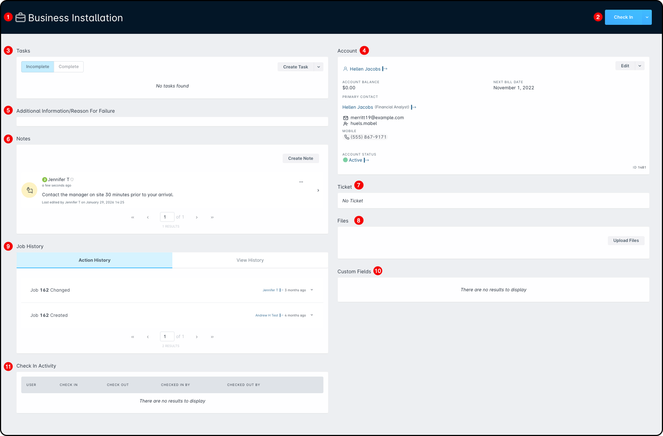The height and width of the screenshot is (436, 663).
Task: Click the notes page number field
Action: (167, 217)
